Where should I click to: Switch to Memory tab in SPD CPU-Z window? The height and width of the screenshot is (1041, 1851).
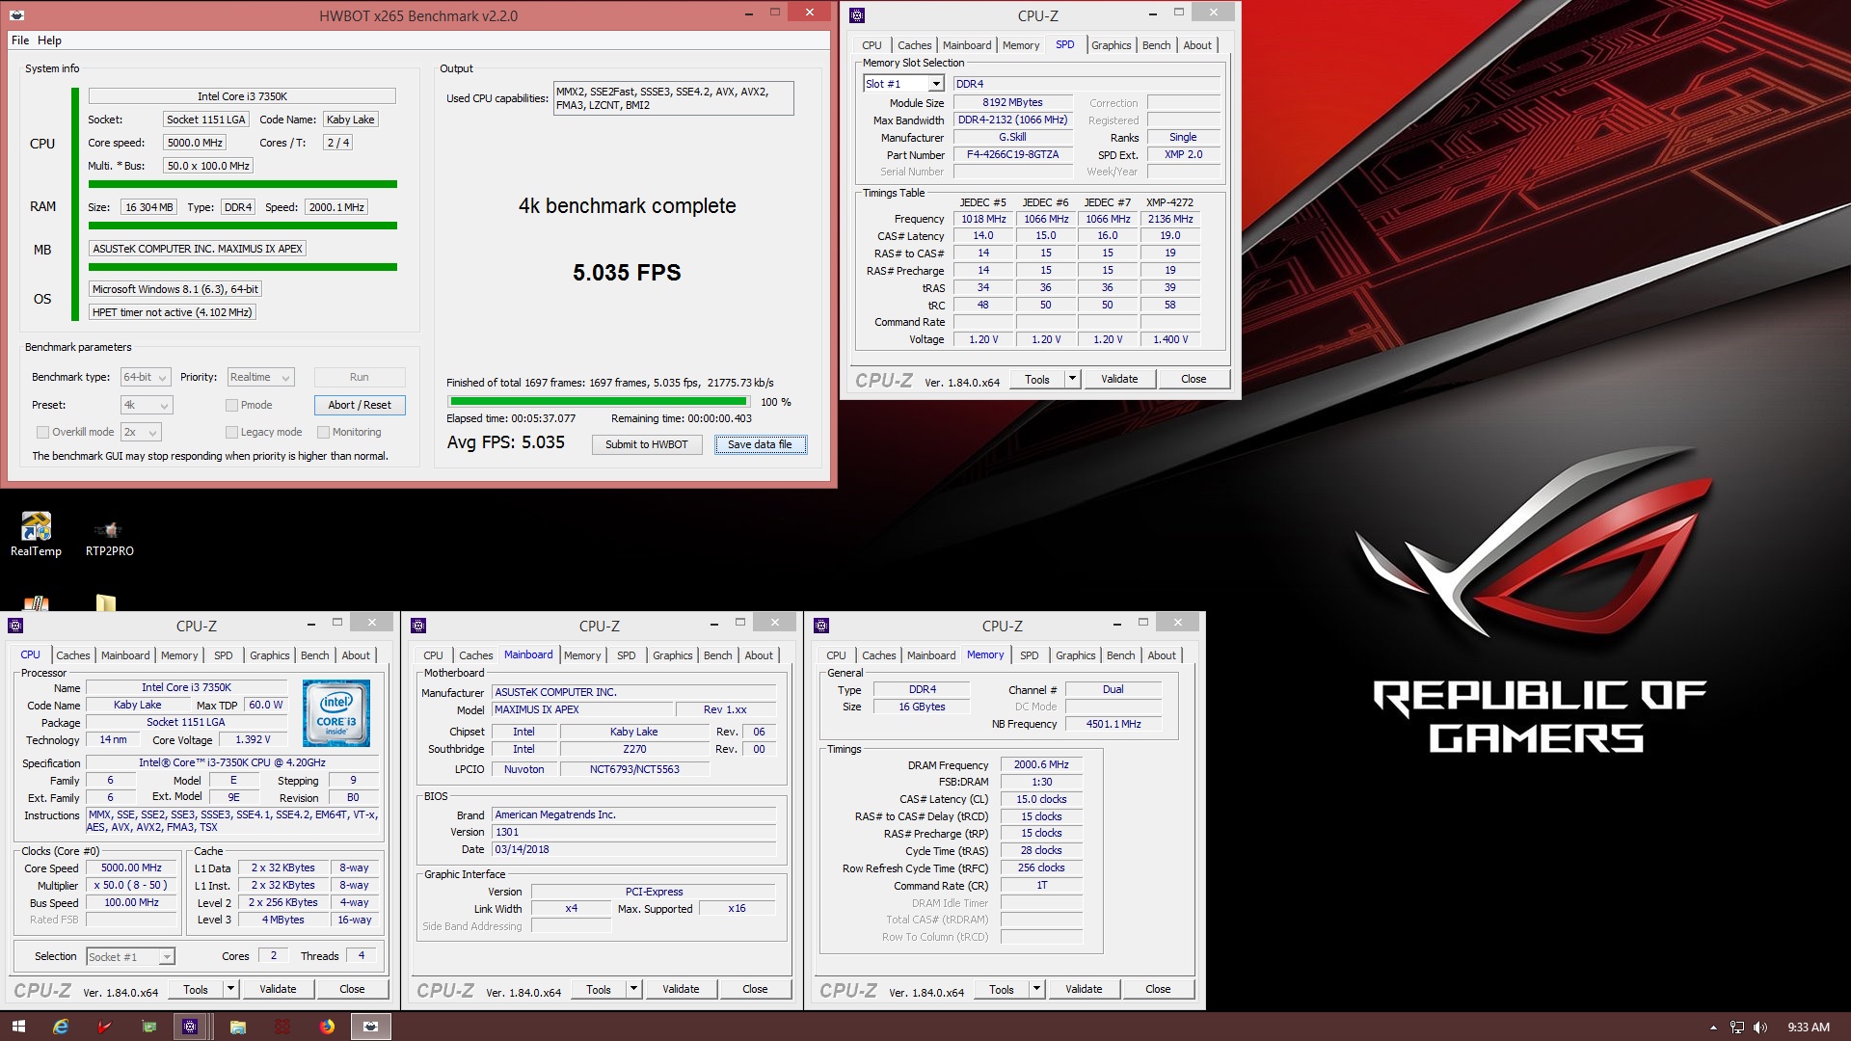pyautogui.click(x=1020, y=45)
